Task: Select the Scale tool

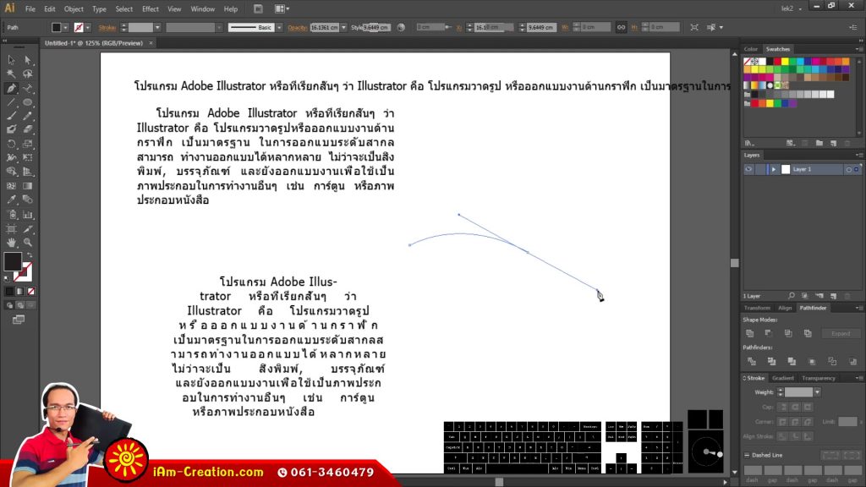Action: [x=28, y=144]
